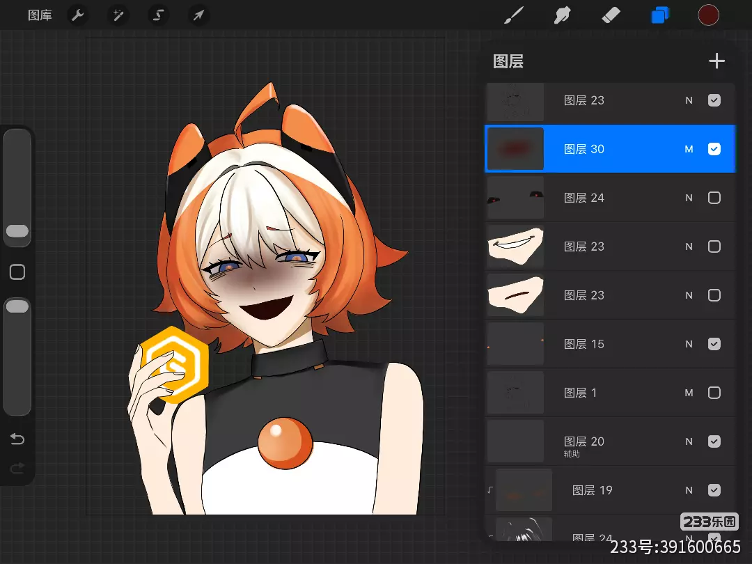Select the 图层 20 layer name

(583, 441)
